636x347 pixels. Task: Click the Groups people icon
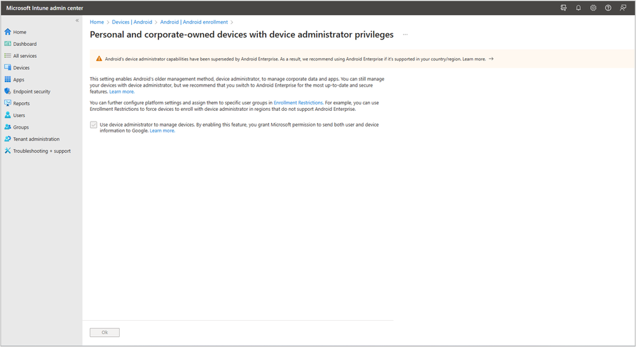(8, 127)
